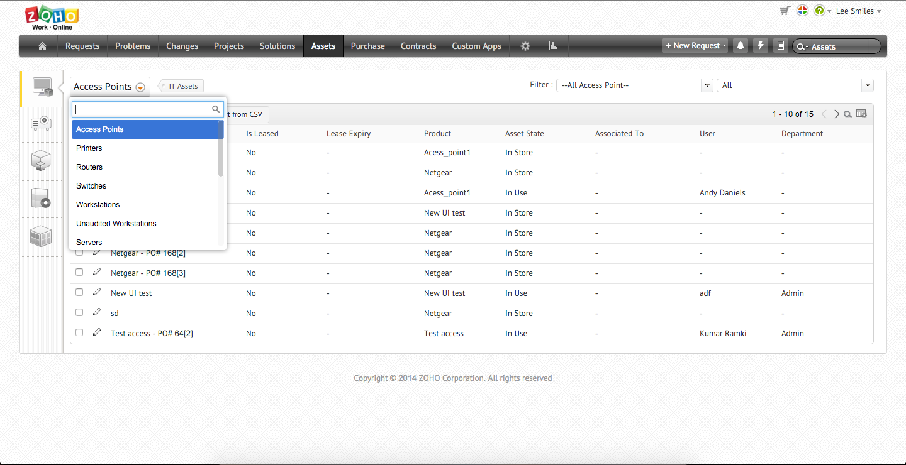Viewport: 906px width, 465px height.
Task: Open the admin settings gear icon
Action: 525,46
